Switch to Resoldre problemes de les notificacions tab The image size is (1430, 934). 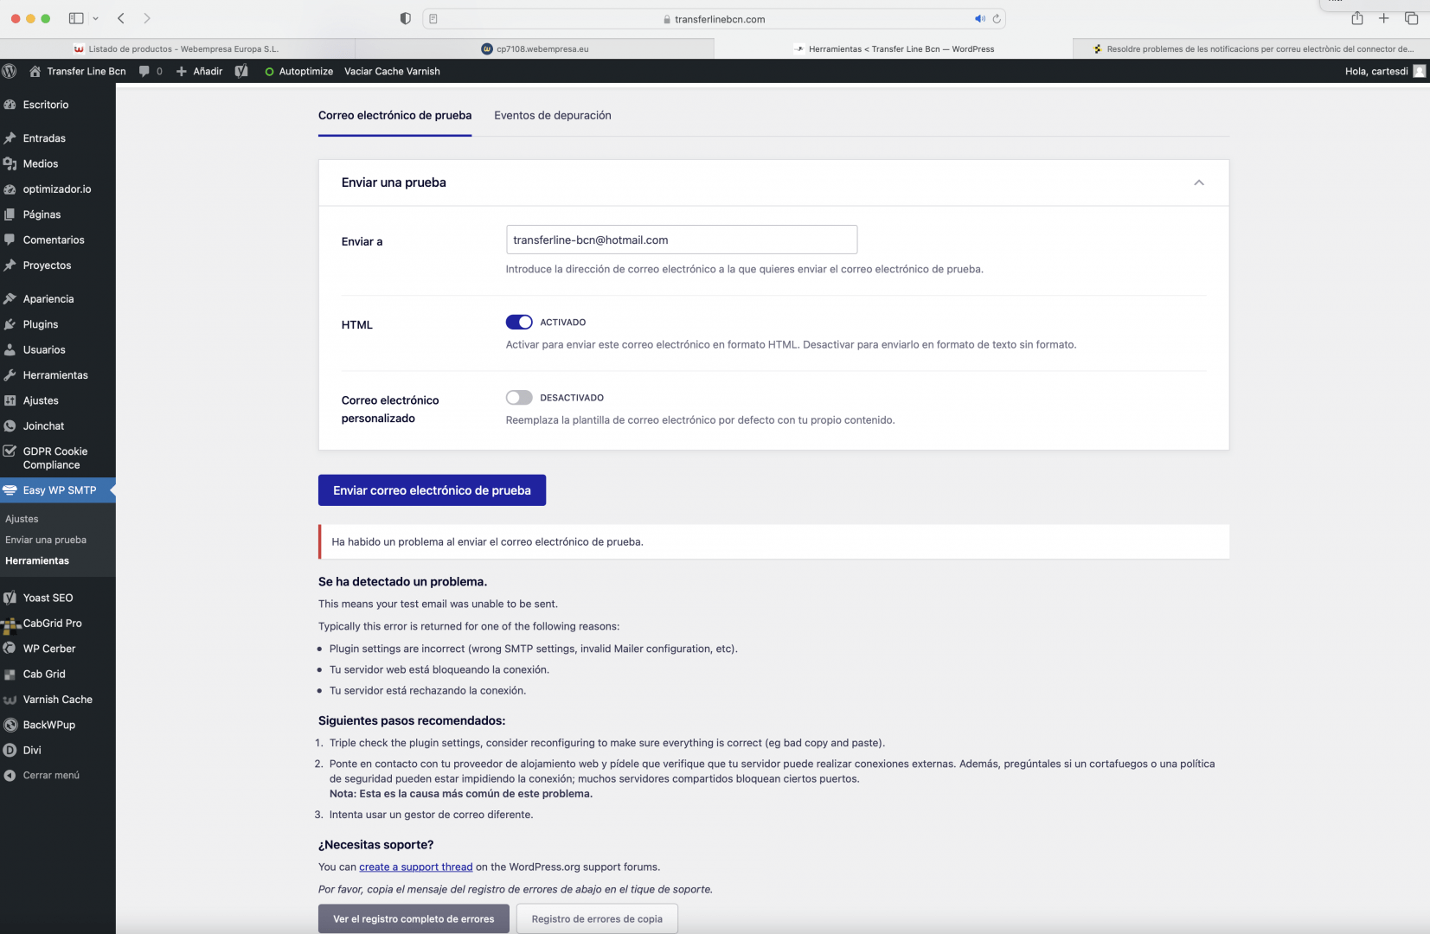[x=1251, y=48]
